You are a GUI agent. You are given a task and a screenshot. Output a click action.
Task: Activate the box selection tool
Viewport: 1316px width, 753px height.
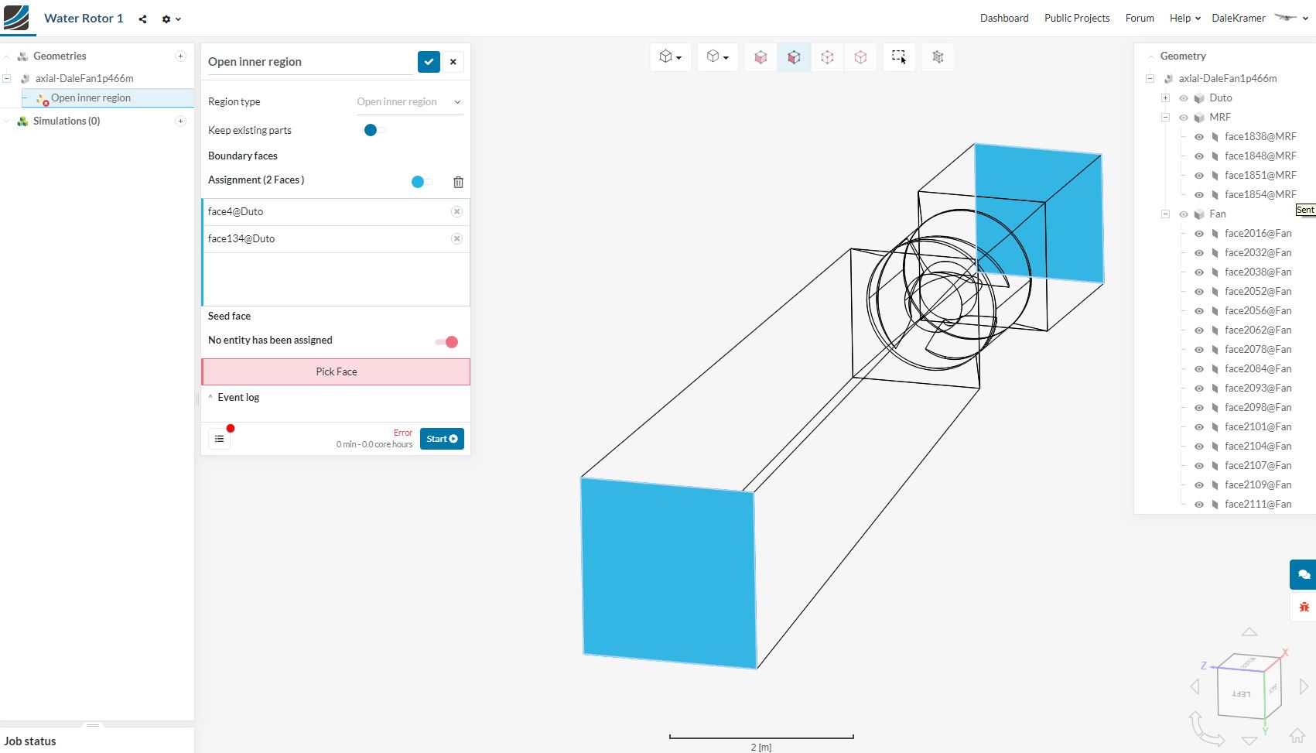tap(899, 57)
